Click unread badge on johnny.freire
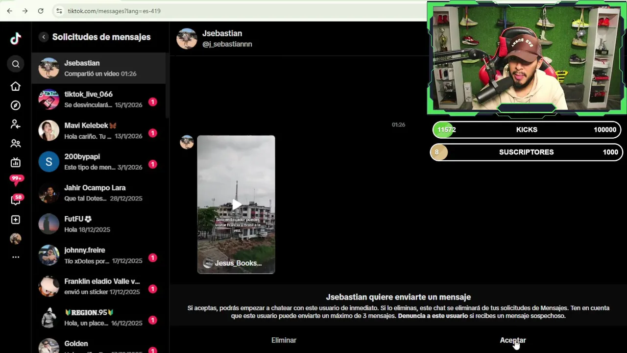 coord(153,258)
